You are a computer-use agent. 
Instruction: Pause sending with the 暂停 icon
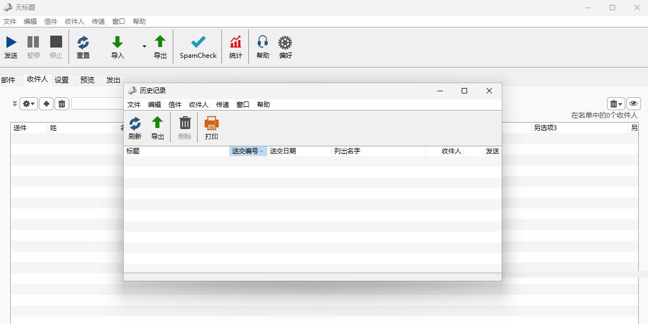pos(33,46)
